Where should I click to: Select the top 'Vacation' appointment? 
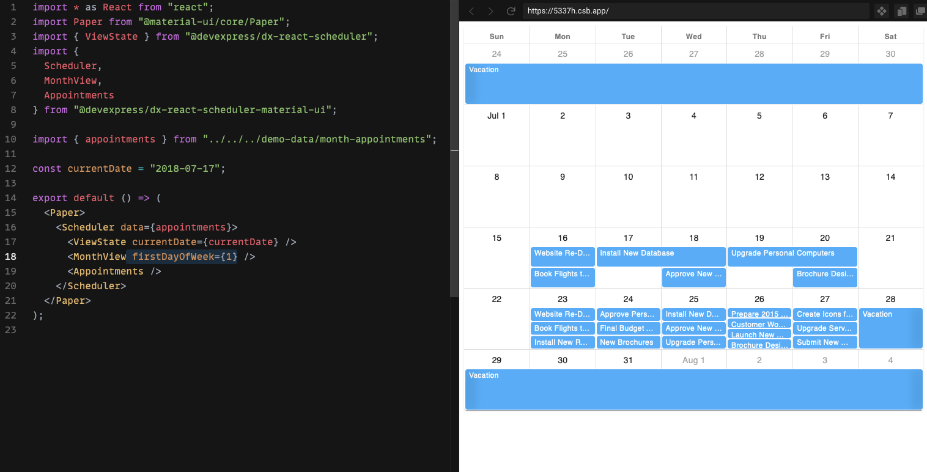tap(693, 84)
